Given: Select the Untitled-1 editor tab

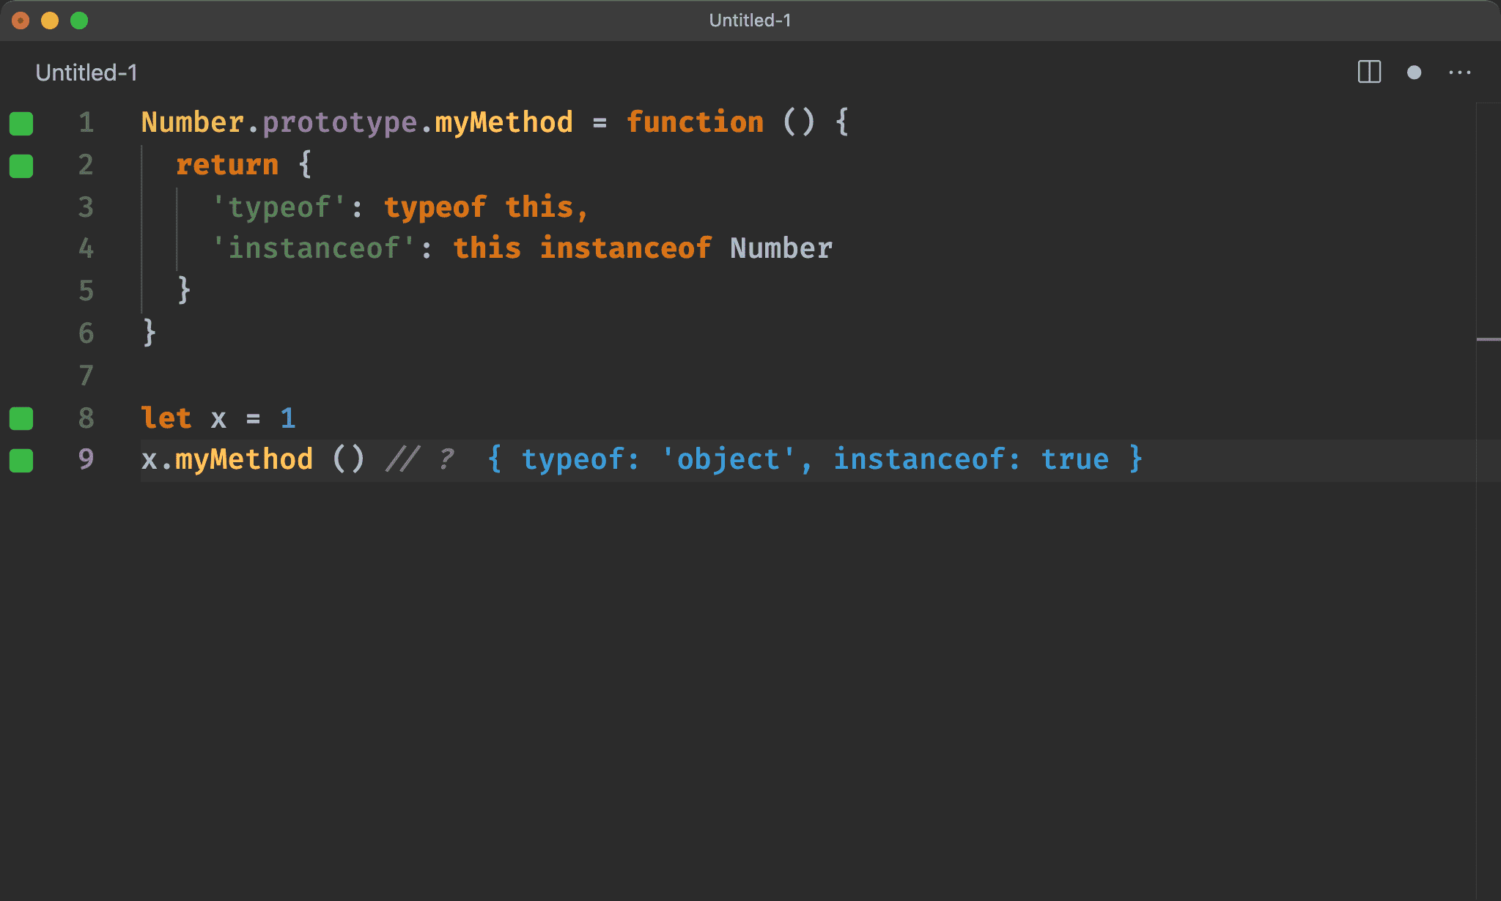Looking at the screenshot, I should click(x=86, y=73).
